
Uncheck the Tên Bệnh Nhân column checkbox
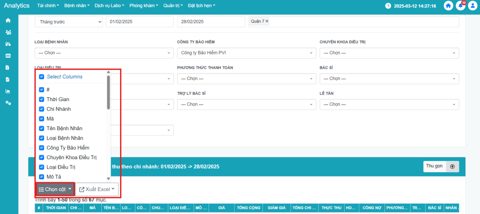[41, 128]
